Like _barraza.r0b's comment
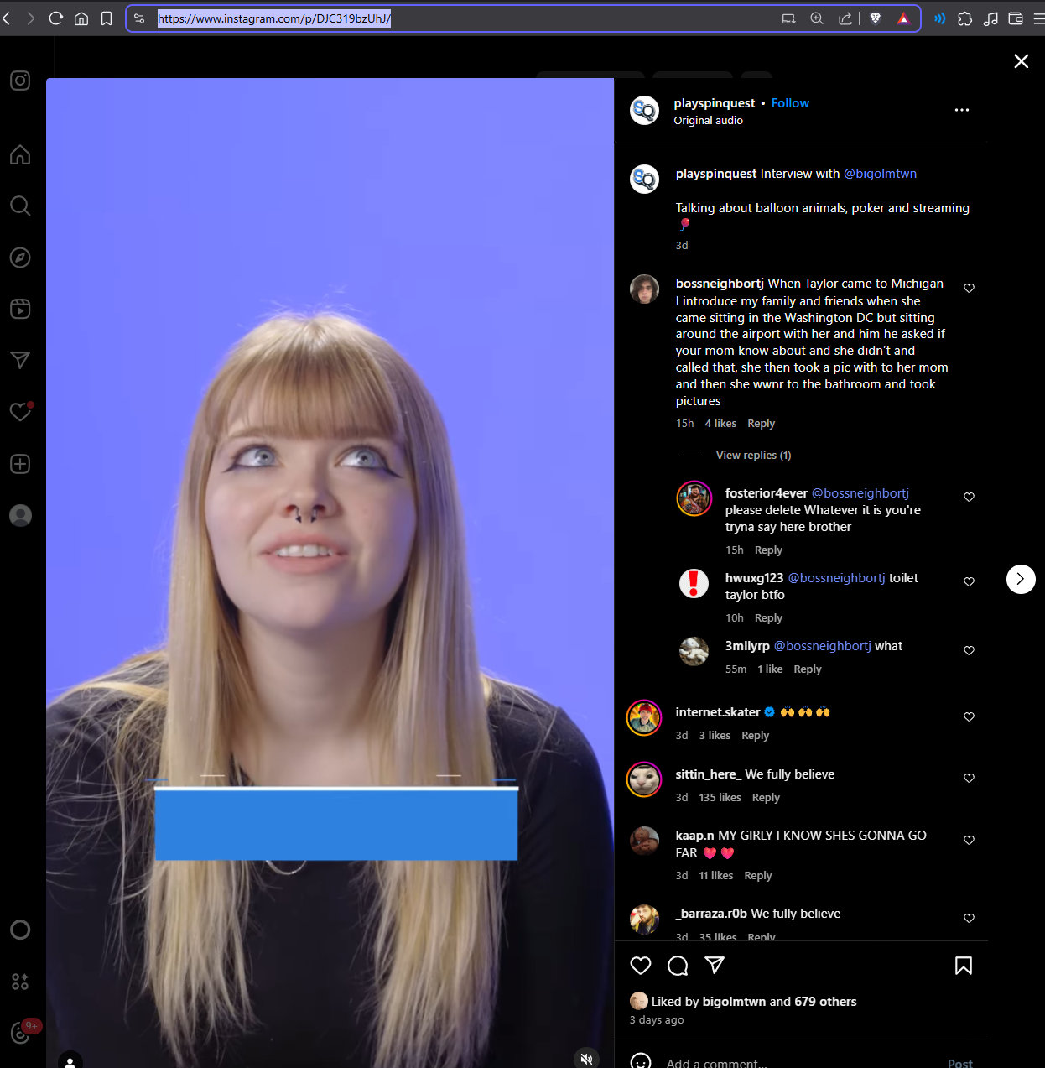The image size is (1045, 1068). [969, 918]
